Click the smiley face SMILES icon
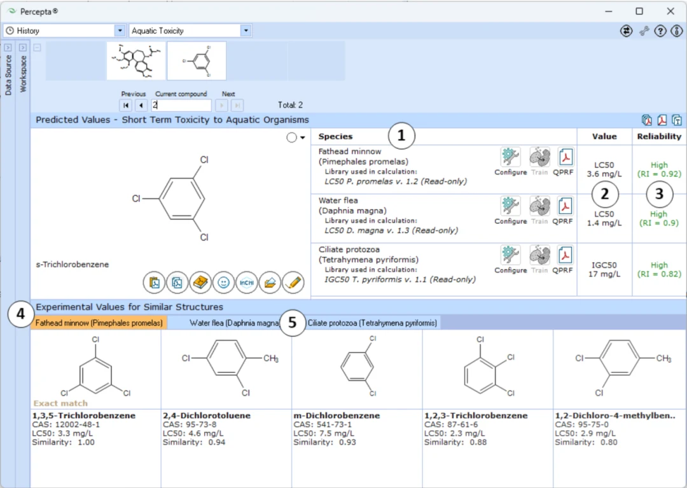The image size is (687, 488). point(223,282)
